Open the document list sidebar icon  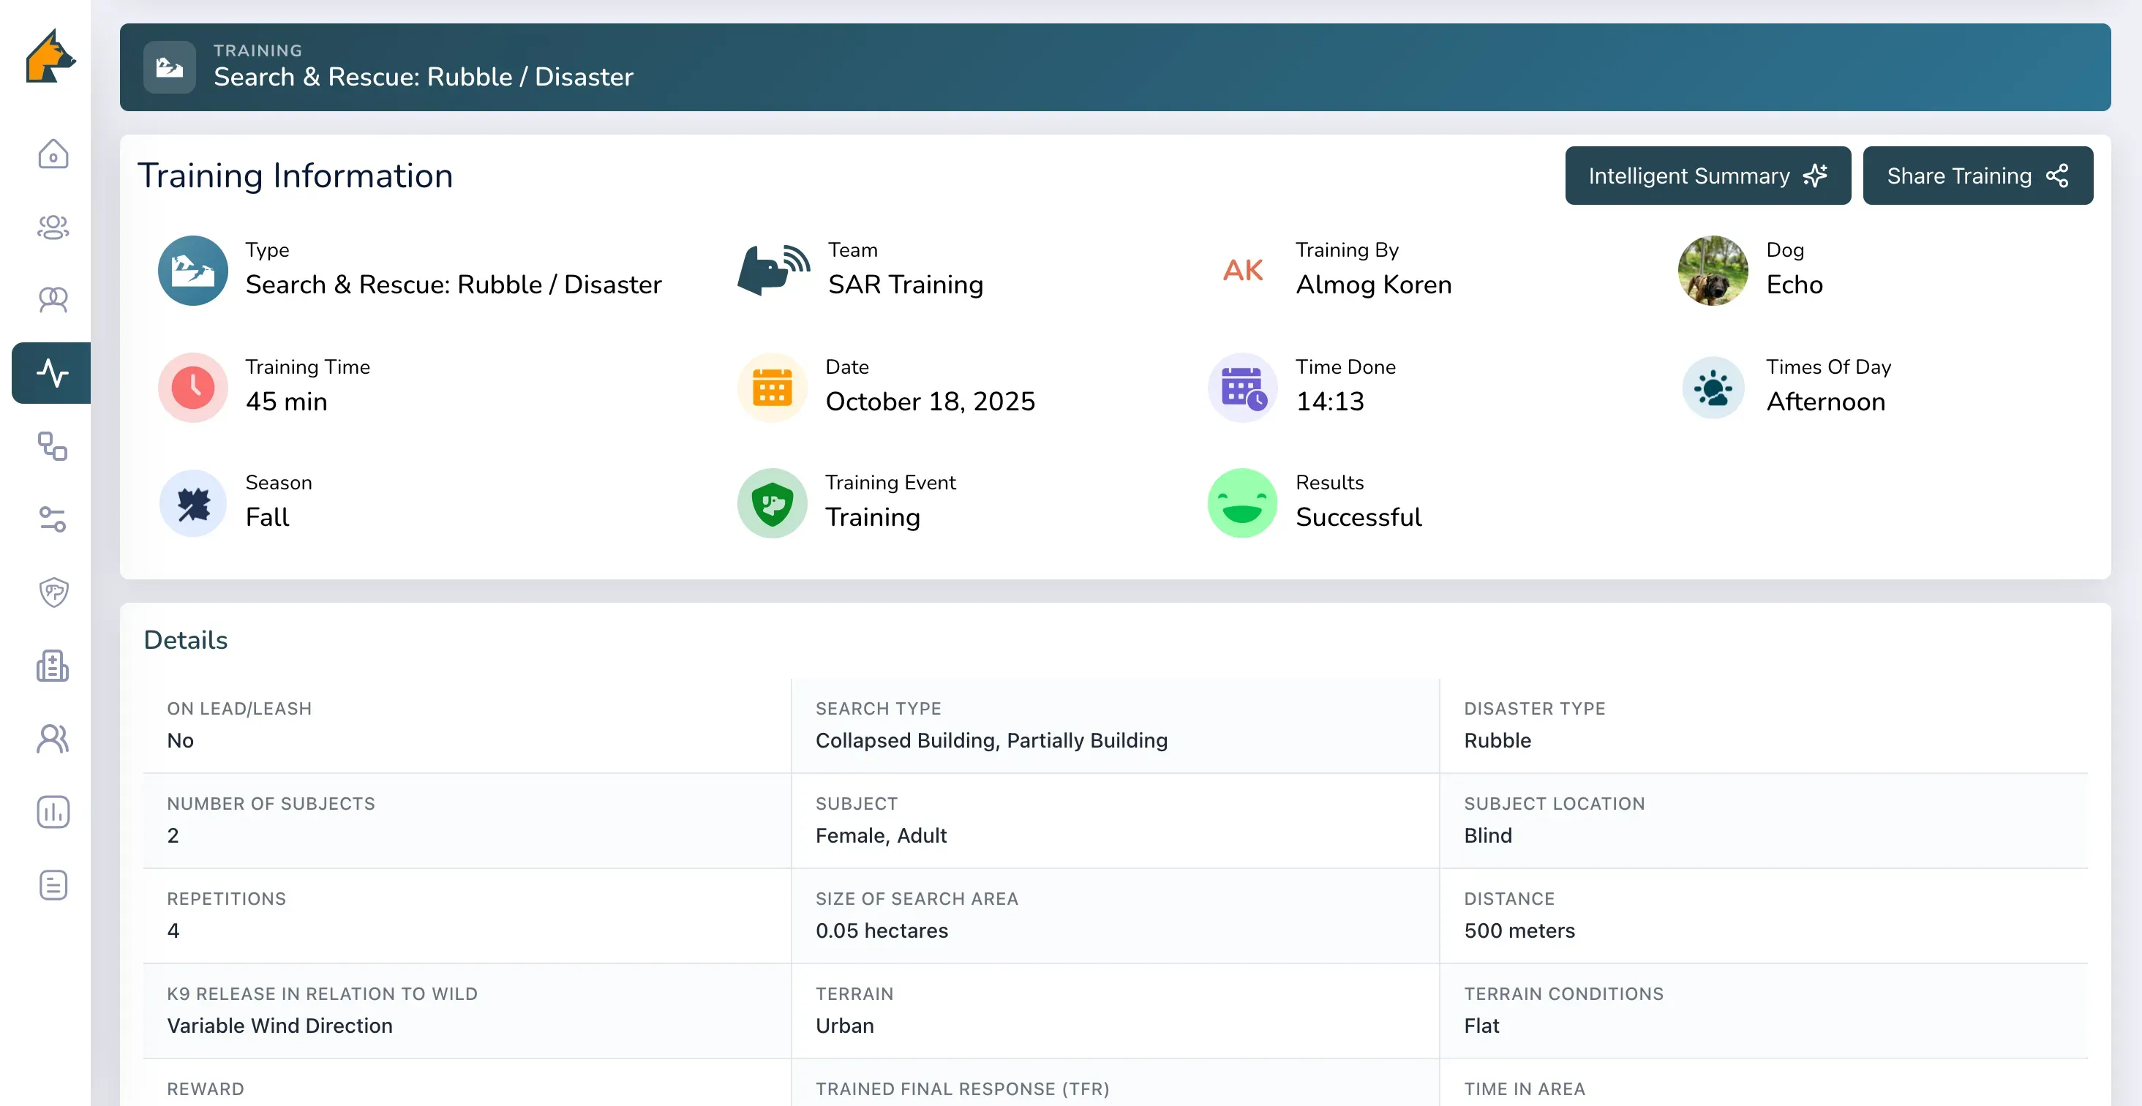[53, 885]
